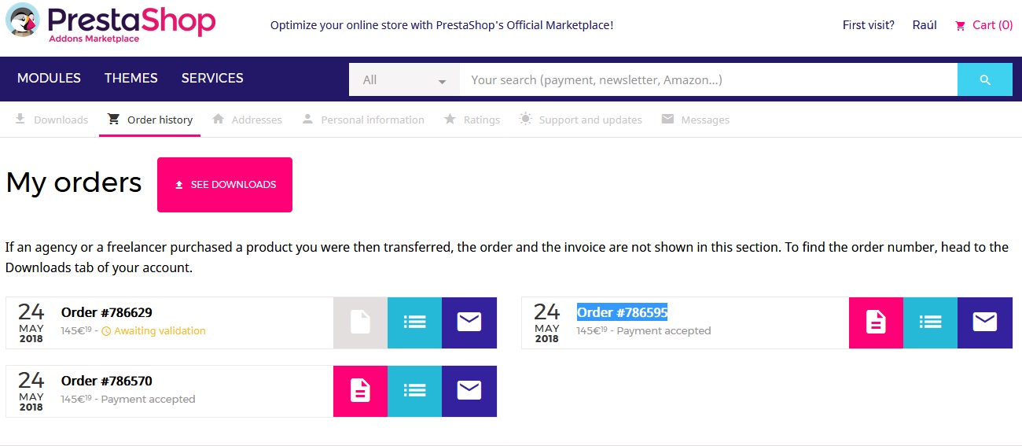Open the cart icon in header
Viewport: 1022px width, 446px height.
click(x=960, y=25)
